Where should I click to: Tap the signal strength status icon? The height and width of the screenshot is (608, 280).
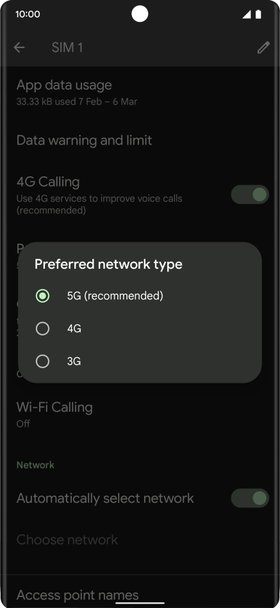246,14
